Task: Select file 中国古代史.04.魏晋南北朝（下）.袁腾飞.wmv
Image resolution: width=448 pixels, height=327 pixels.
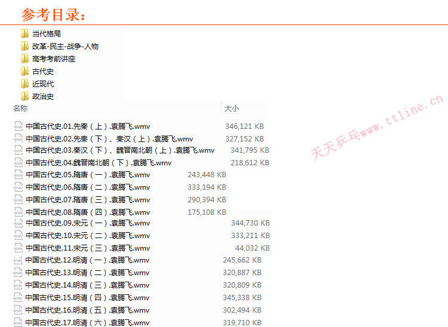Action: tap(99, 162)
